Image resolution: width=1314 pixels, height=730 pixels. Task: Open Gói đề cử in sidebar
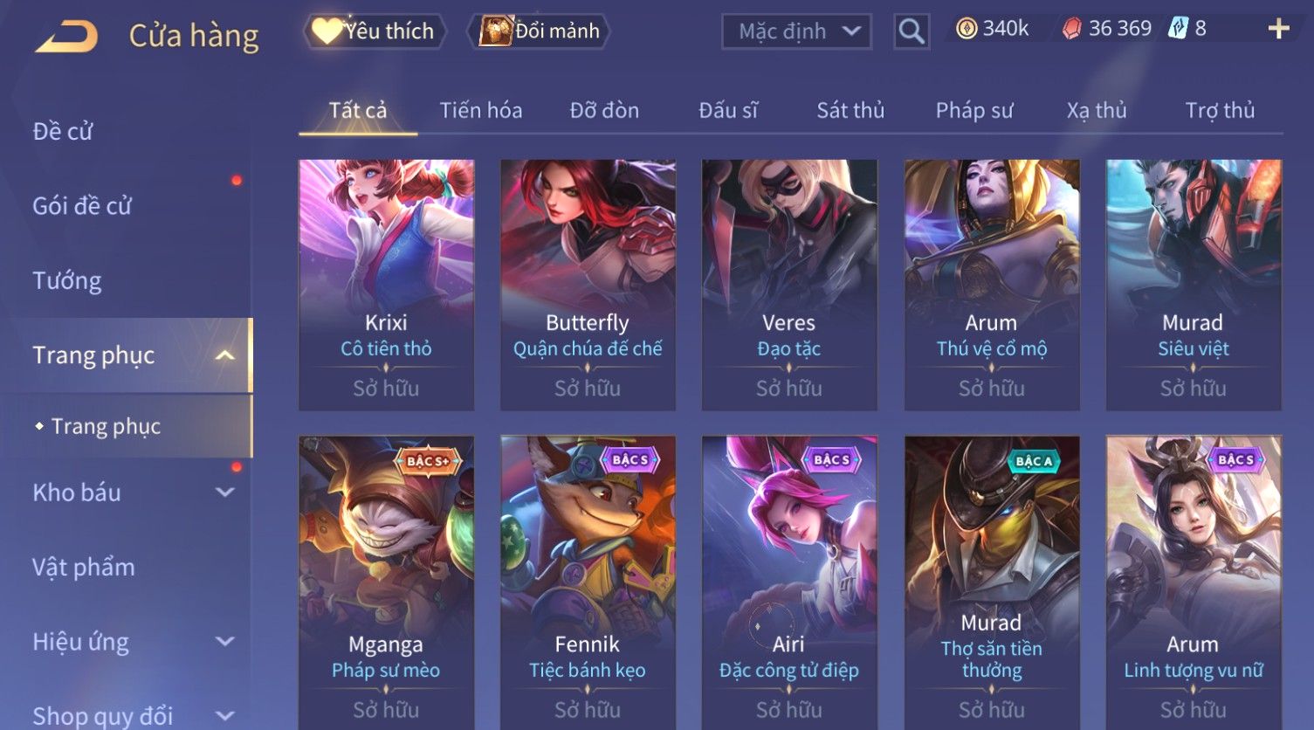click(x=82, y=206)
